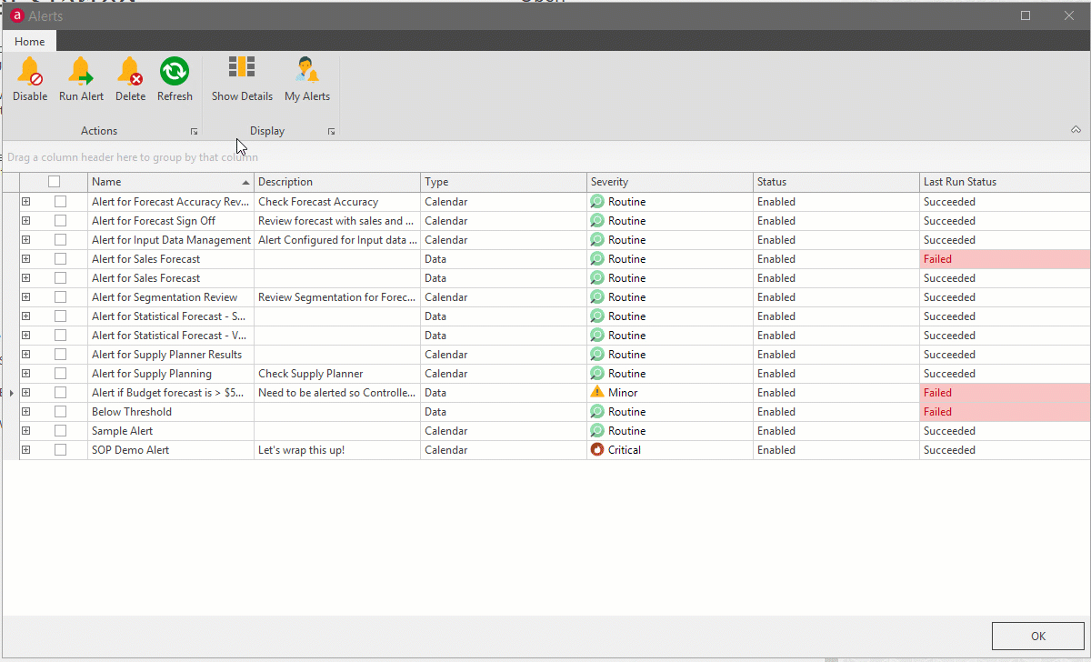
Task: Close the Alerts window
Action: click(x=1068, y=15)
